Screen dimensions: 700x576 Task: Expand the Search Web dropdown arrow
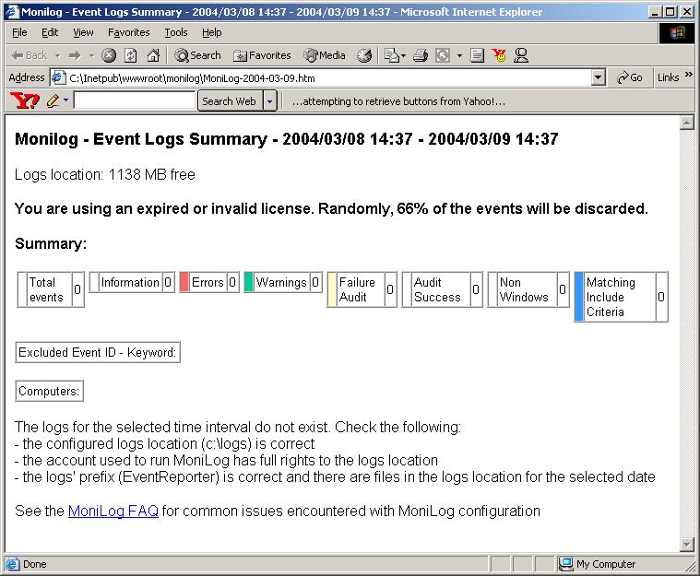click(x=270, y=101)
